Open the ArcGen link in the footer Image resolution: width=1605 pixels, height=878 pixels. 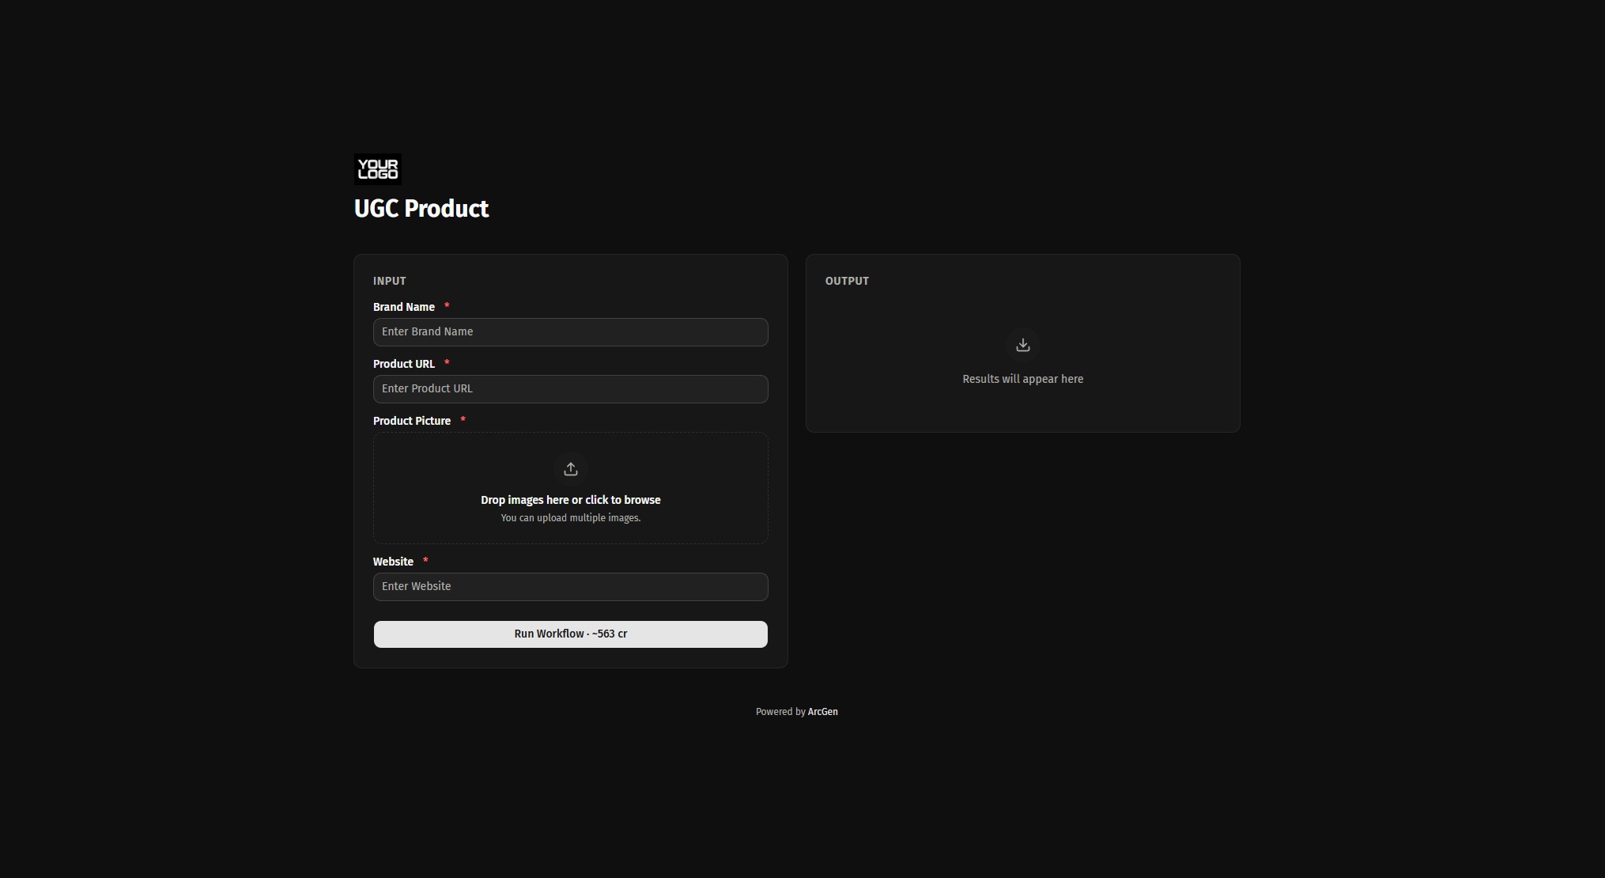pyautogui.click(x=822, y=712)
